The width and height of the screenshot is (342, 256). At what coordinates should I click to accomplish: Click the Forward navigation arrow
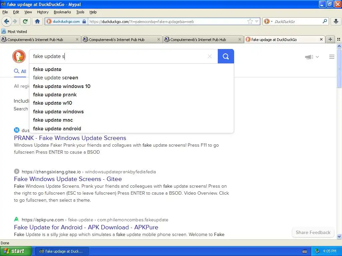tap(15, 21)
